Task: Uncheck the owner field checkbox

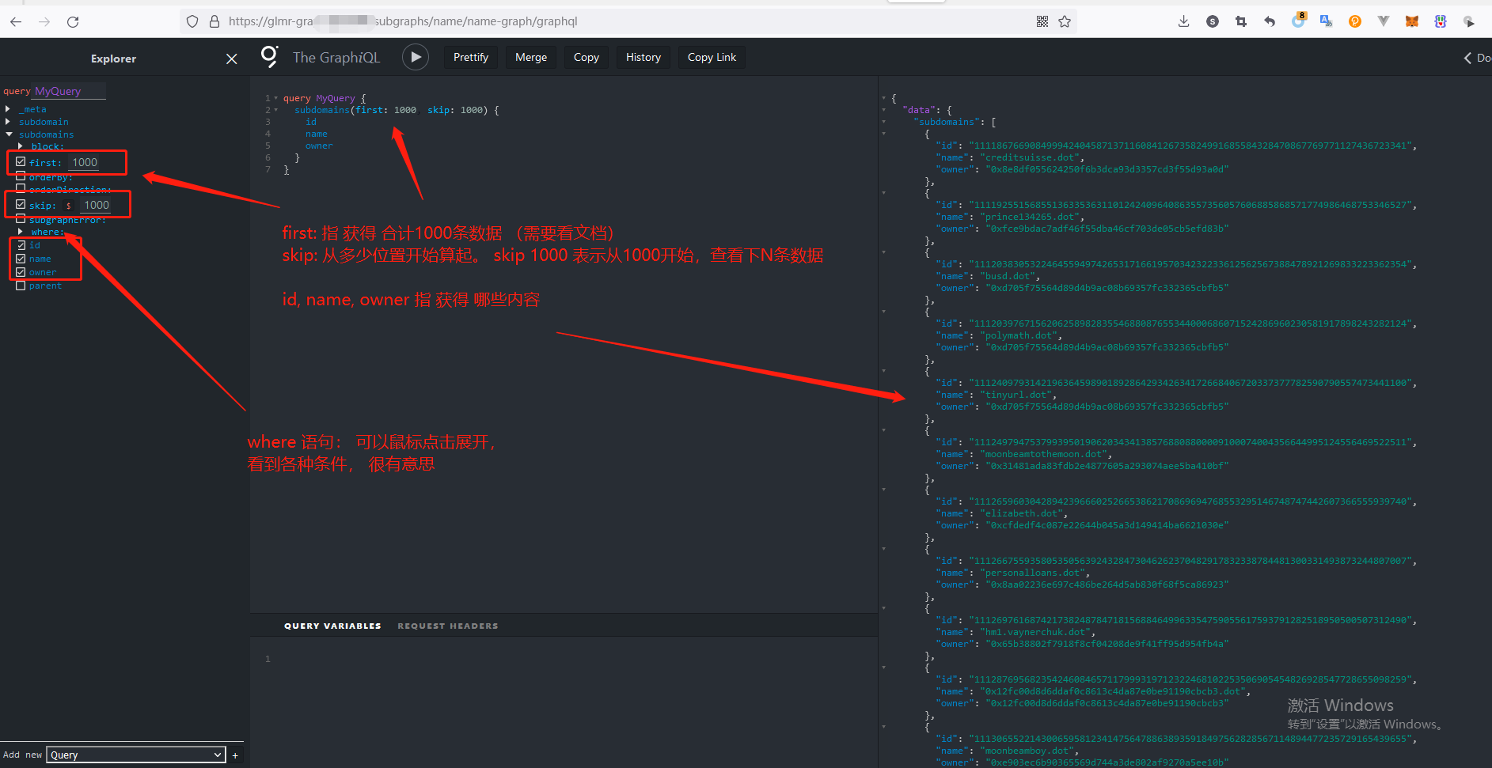Action: pos(21,272)
